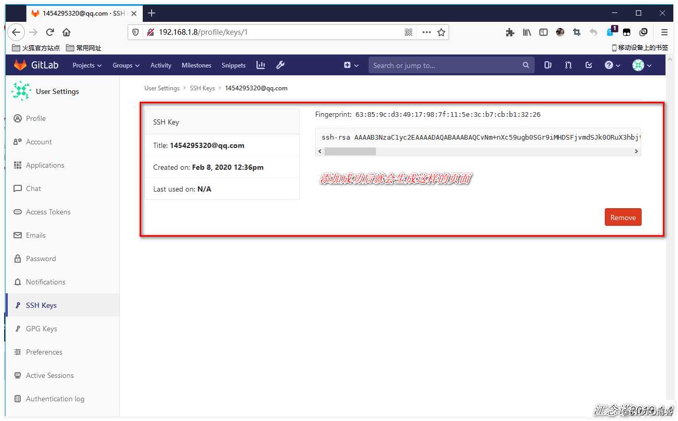Open the Projects dropdown menu
678x421 pixels.
[87, 65]
